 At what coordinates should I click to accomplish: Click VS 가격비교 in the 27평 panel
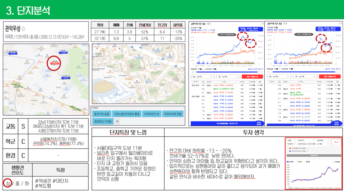pos(227,35)
